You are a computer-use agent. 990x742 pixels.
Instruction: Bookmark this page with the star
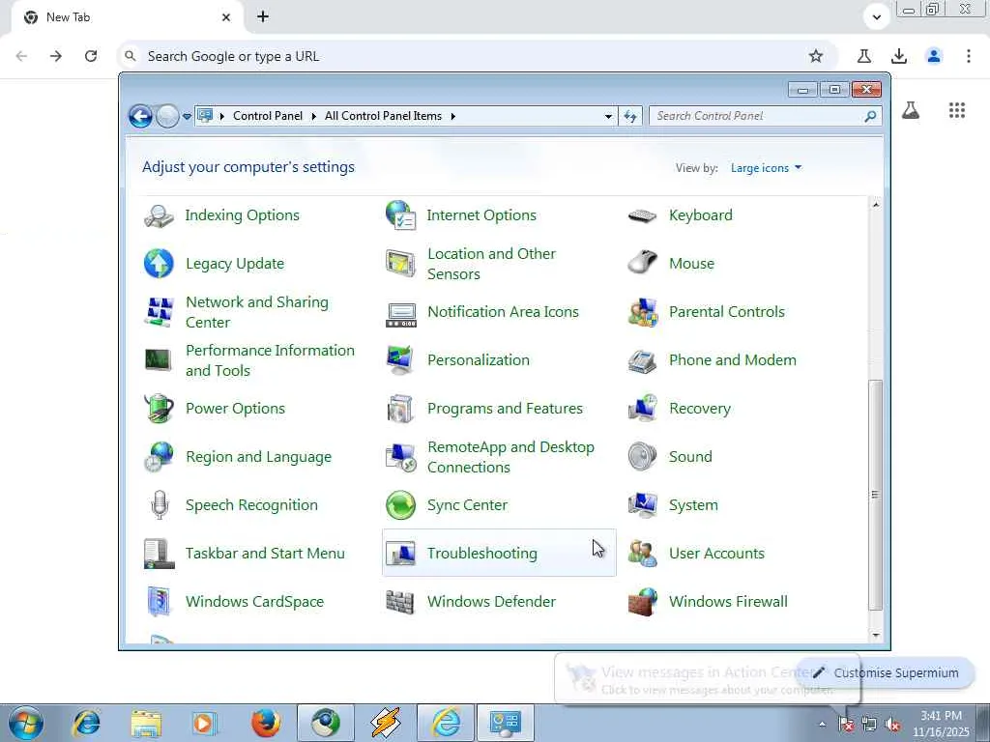pos(816,56)
